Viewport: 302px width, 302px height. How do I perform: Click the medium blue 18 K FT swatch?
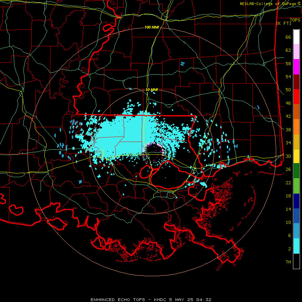pyautogui.click(x=296, y=216)
